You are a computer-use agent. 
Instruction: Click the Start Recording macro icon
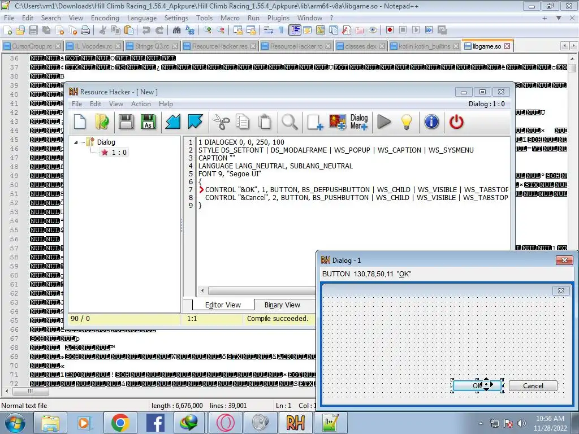click(390, 31)
